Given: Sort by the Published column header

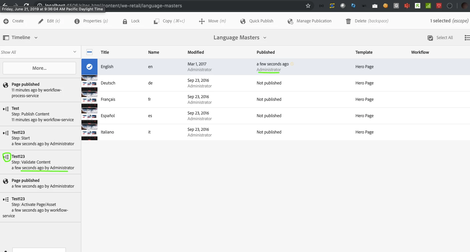Looking at the screenshot, I should (x=266, y=52).
